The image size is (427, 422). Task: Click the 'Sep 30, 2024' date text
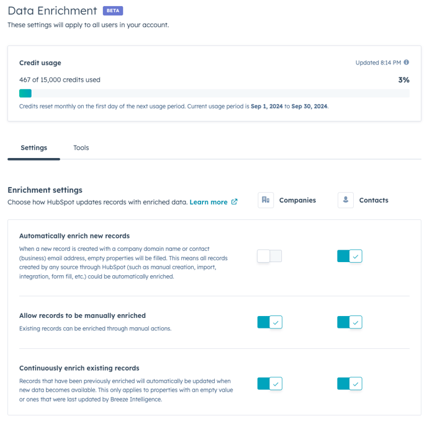pyautogui.click(x=309, y=107)
